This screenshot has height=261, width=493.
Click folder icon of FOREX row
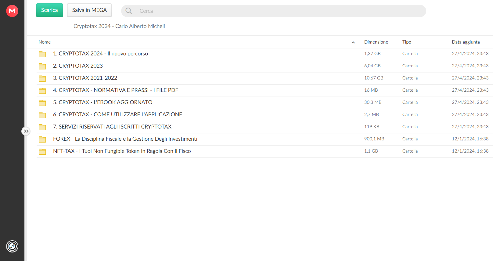(42, 139)
